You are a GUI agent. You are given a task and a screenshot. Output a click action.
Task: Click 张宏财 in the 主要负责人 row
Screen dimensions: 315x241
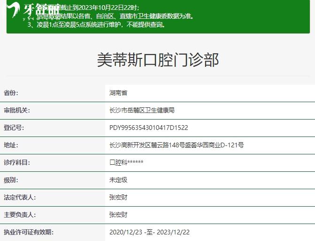pos(118,215)
